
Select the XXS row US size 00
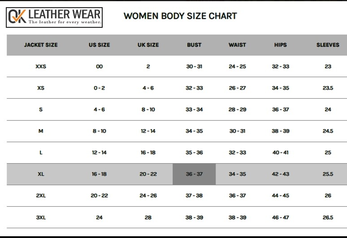99,66
